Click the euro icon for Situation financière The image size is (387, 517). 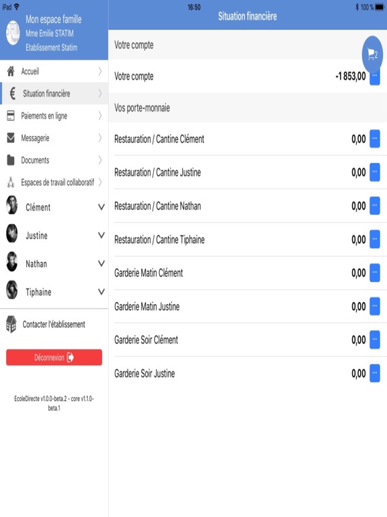pos(13,94)
